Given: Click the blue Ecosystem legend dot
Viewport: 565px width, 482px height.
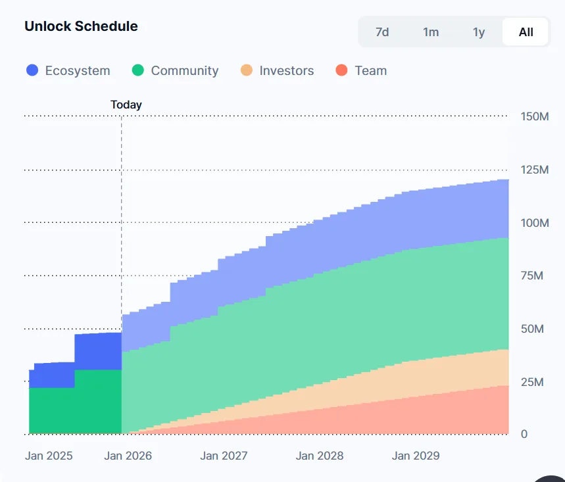Looking at the screenshot, I should point(32,70).
